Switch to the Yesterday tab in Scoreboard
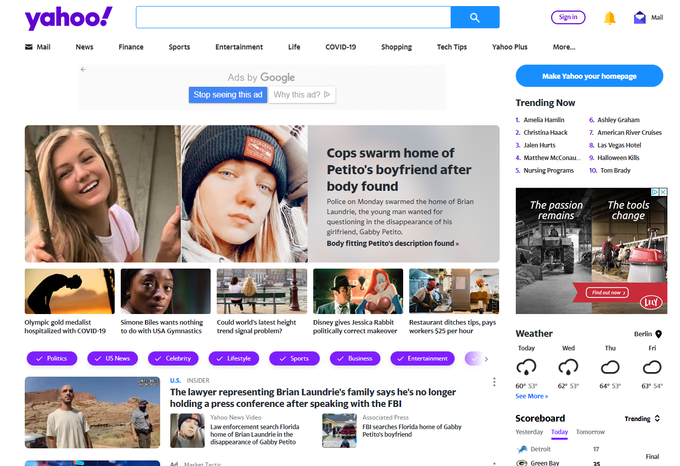Viewport: 680px width, 466px height. point(529,432)
